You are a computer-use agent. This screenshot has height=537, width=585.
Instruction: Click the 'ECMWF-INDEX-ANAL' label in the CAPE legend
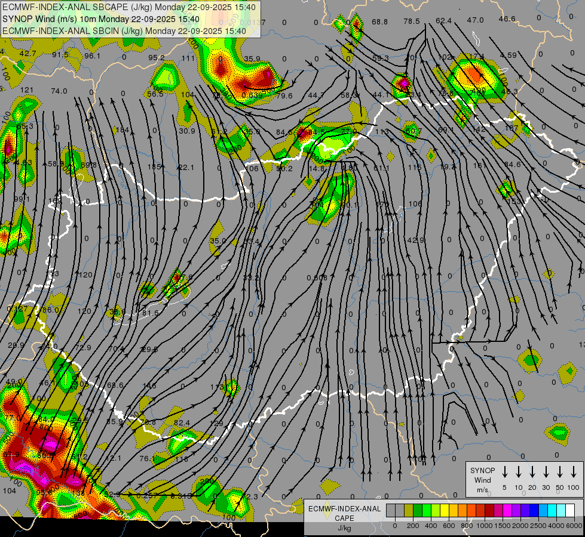pyautogui.click(x=344, y=509)
